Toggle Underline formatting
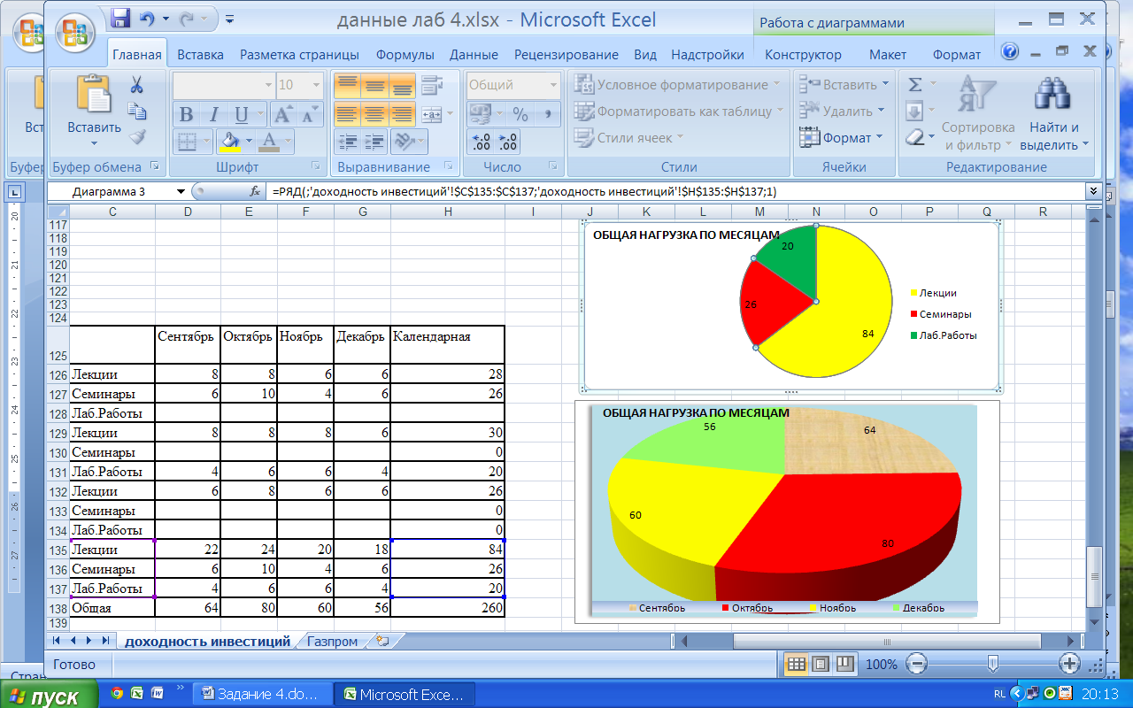The height and width of the screenshot is (708, 1133). 241,115
